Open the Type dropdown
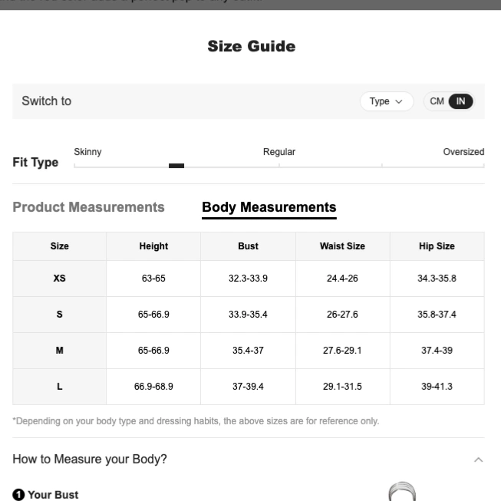 [387, 101]
